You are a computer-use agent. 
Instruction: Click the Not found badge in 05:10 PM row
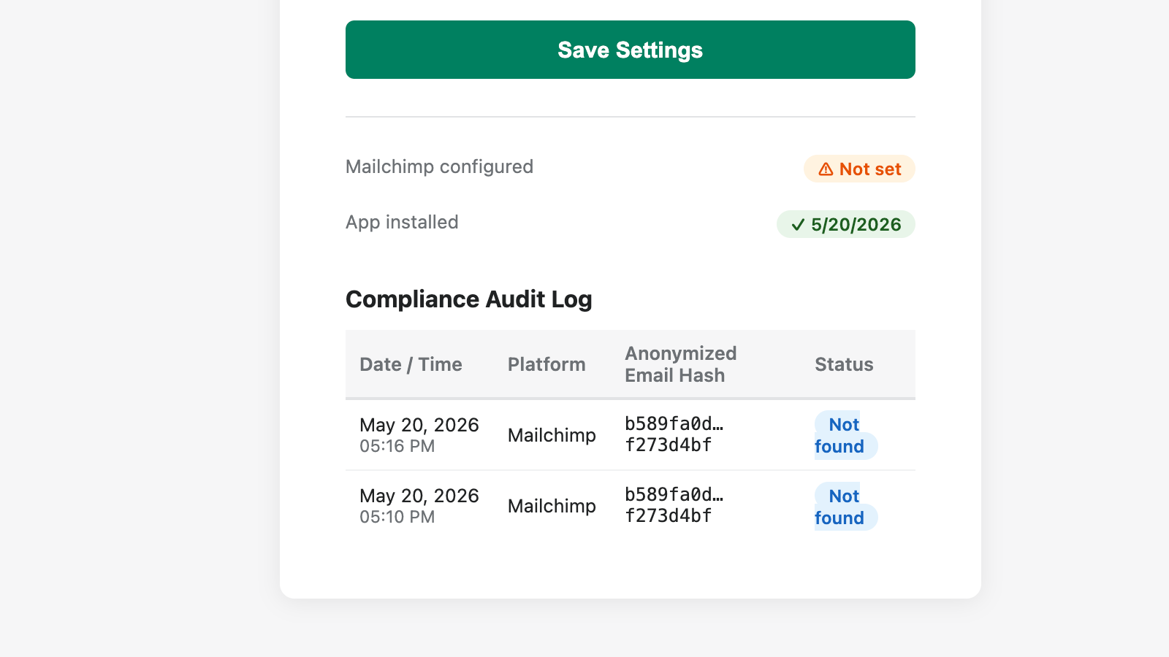tap(845, 507)
